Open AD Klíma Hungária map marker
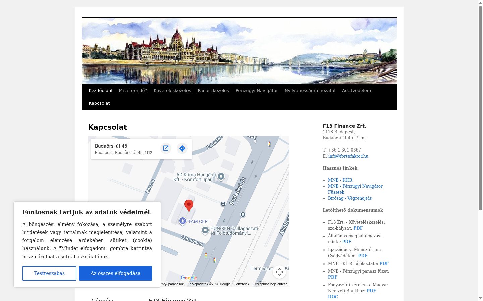Screen dimensions: 483x301 pyautogui.click(x=221, y=176)
